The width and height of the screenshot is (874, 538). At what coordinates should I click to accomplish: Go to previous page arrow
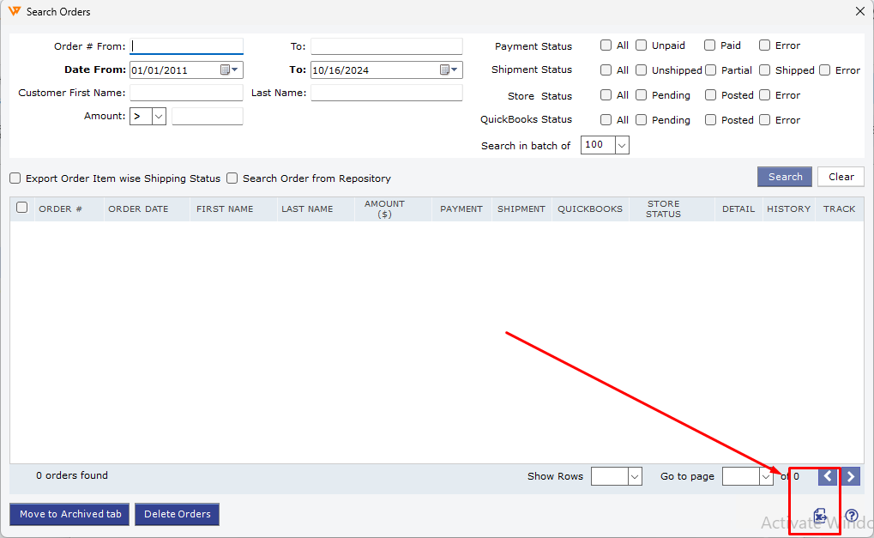pos(828,476)
